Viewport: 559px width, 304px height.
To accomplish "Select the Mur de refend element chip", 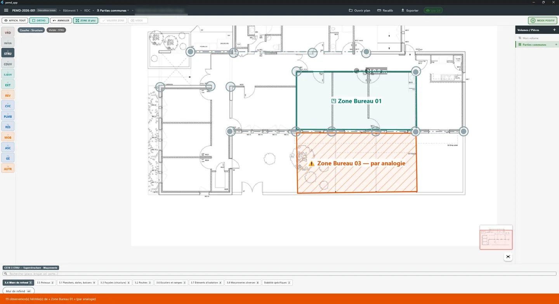I will pos(18,291).
